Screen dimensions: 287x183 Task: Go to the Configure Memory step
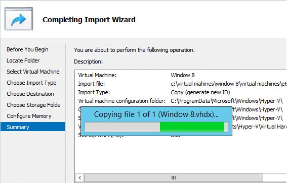click(x=29, y=116)
